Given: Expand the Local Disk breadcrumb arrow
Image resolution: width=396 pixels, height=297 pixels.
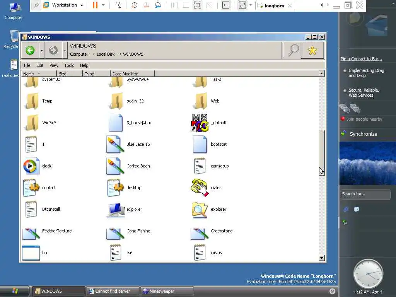Looking at the screenshot, I should 120,54.
